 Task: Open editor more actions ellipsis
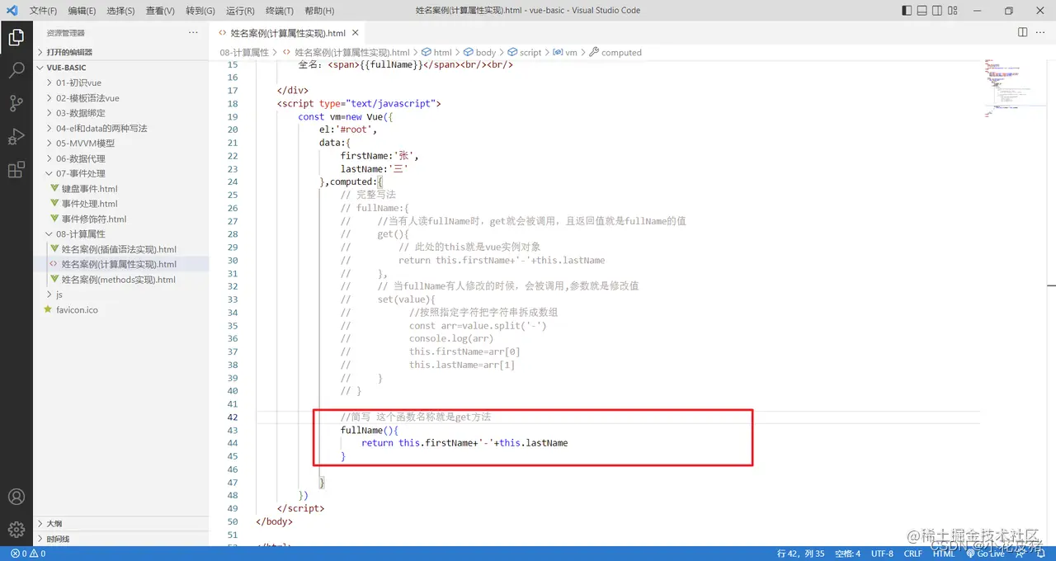tap(1041, 33)
